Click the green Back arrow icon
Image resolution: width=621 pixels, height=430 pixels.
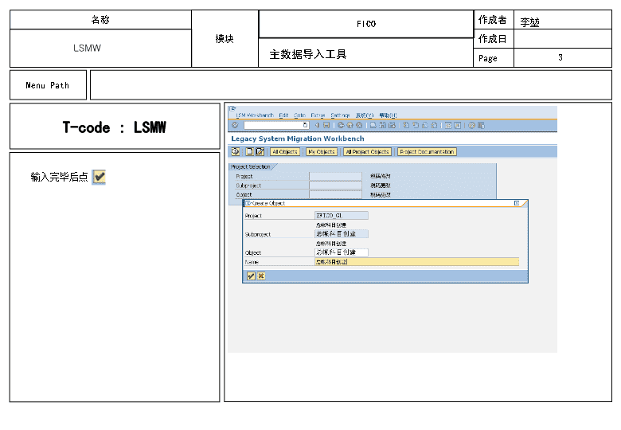coord(341,125)
